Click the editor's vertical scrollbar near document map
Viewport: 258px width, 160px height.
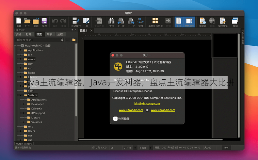(239, 85)
